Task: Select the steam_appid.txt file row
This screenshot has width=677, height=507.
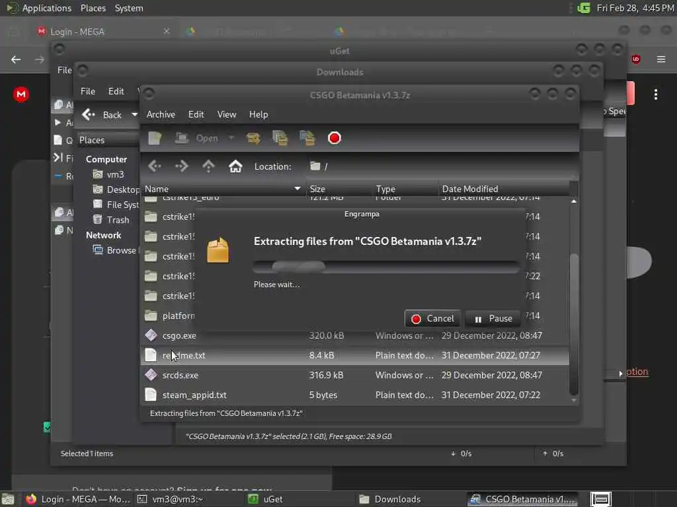Action: [x=355, y=395]
